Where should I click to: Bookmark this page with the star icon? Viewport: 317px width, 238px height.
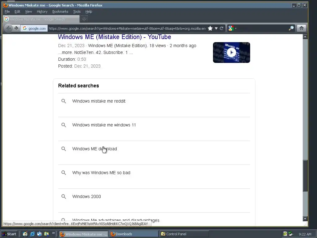pos(210,28)
